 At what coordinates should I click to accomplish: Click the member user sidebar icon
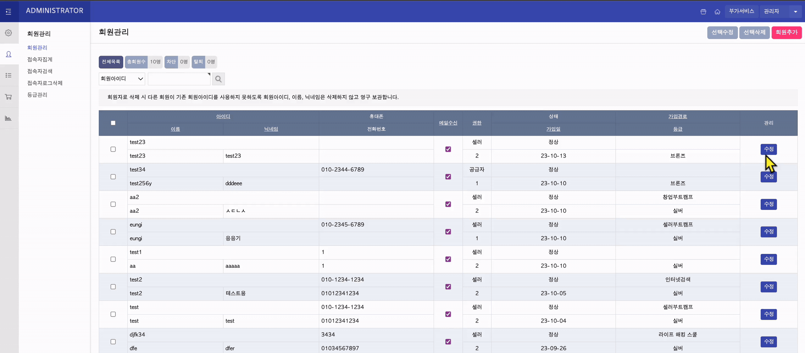pyautogui.click(x=8, y=54)
